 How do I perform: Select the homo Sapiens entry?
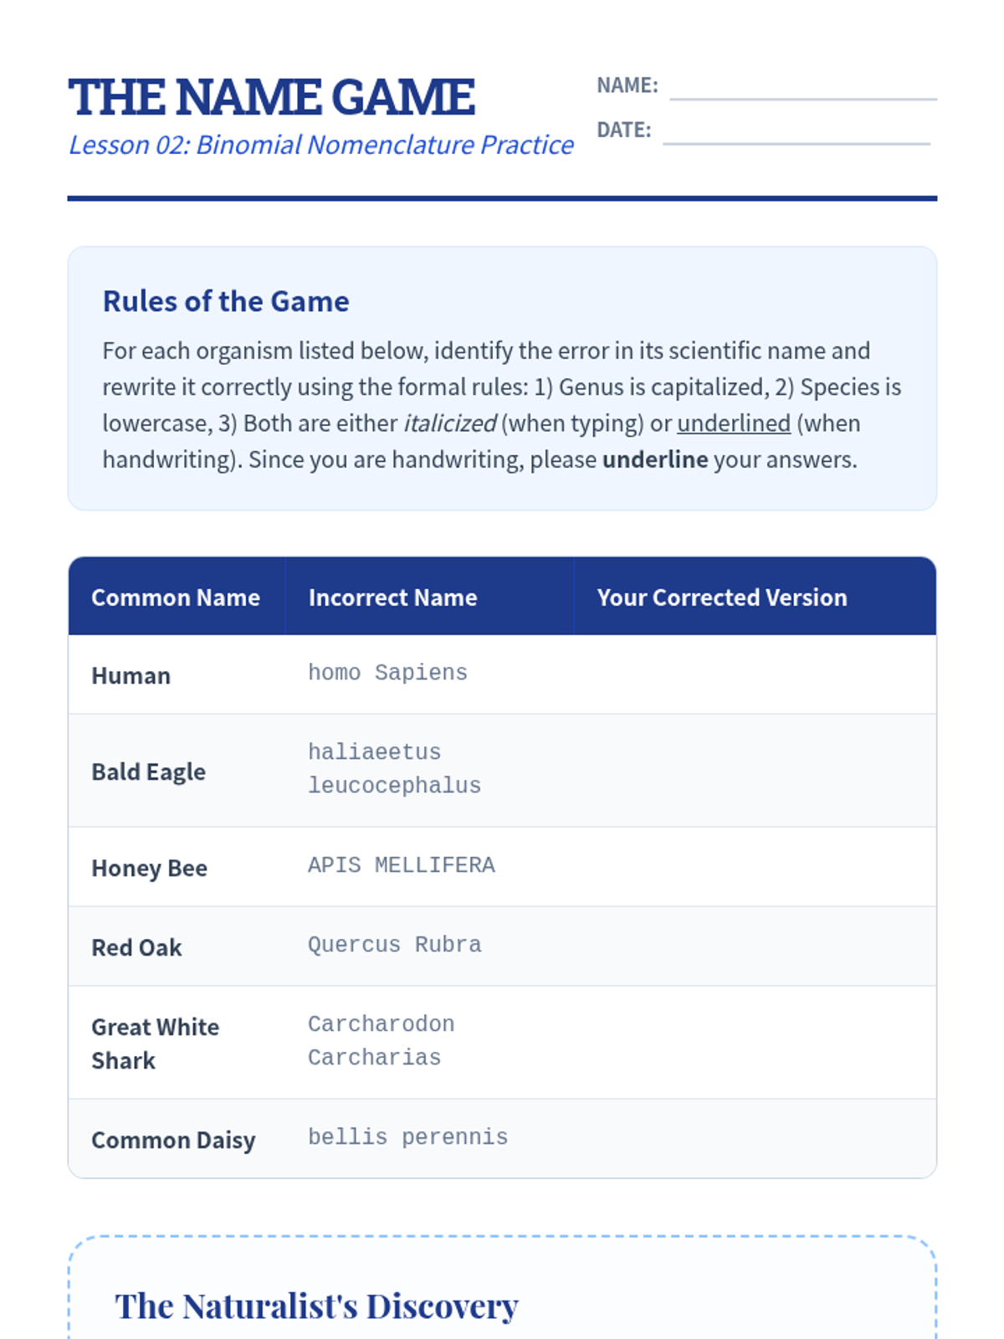click(x=387, y=673)
